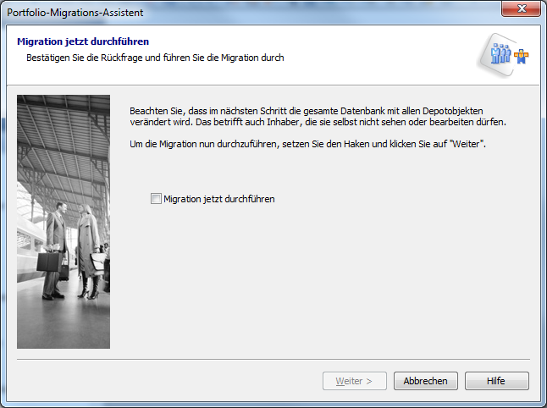This screenshot has width=547, height=408.
Task: Click the 'Migration jetzt durchführen' checkbox label text
Action: coord(219,199)
